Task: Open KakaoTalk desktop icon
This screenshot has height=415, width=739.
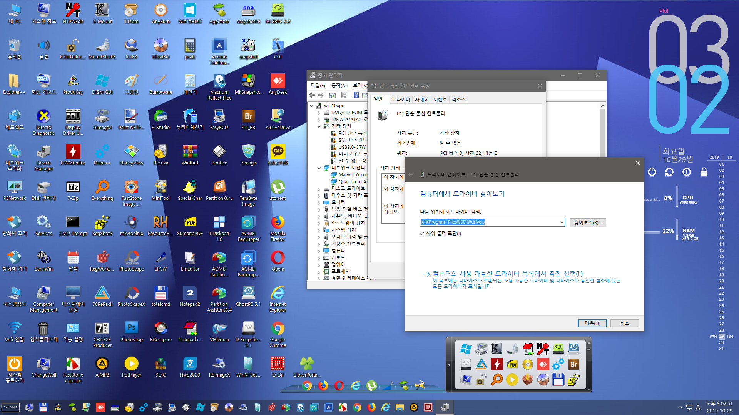Action: pos(278,155)
